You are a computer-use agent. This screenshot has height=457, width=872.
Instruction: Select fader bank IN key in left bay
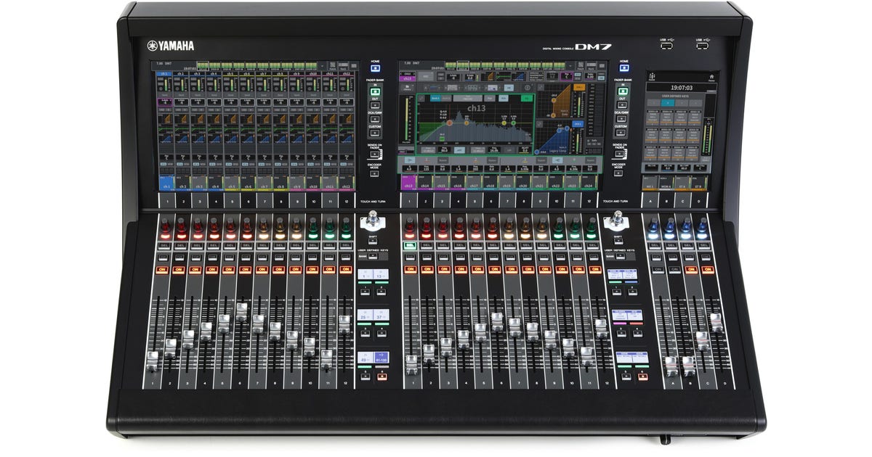click(x=375, y=91)
